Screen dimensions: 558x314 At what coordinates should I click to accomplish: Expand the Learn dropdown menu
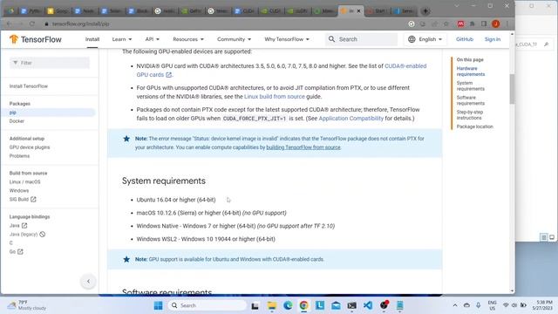[x=122, y=39]
